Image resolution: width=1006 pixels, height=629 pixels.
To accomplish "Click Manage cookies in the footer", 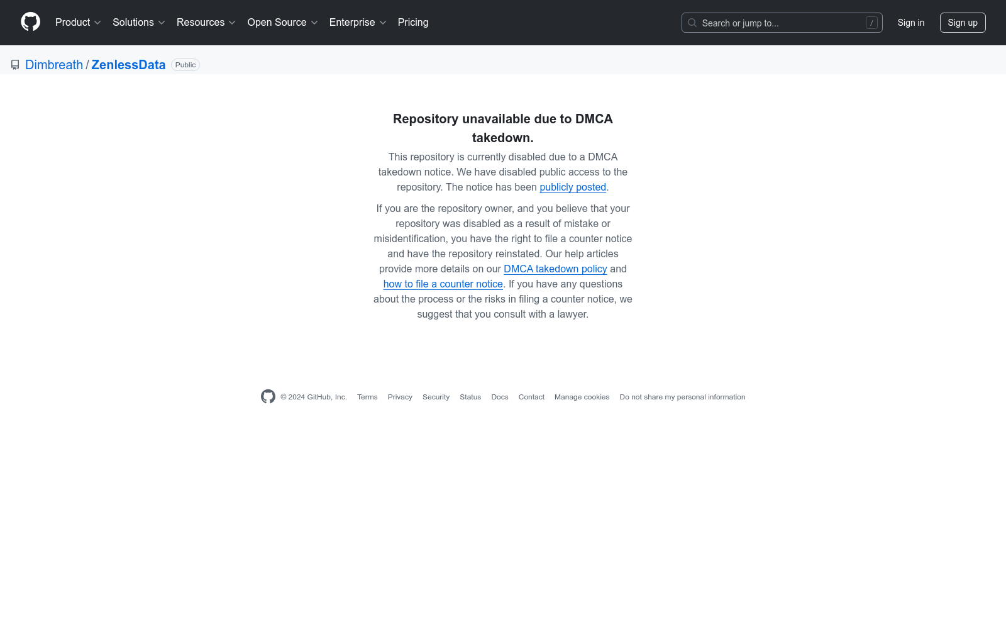I will [582, 397].
